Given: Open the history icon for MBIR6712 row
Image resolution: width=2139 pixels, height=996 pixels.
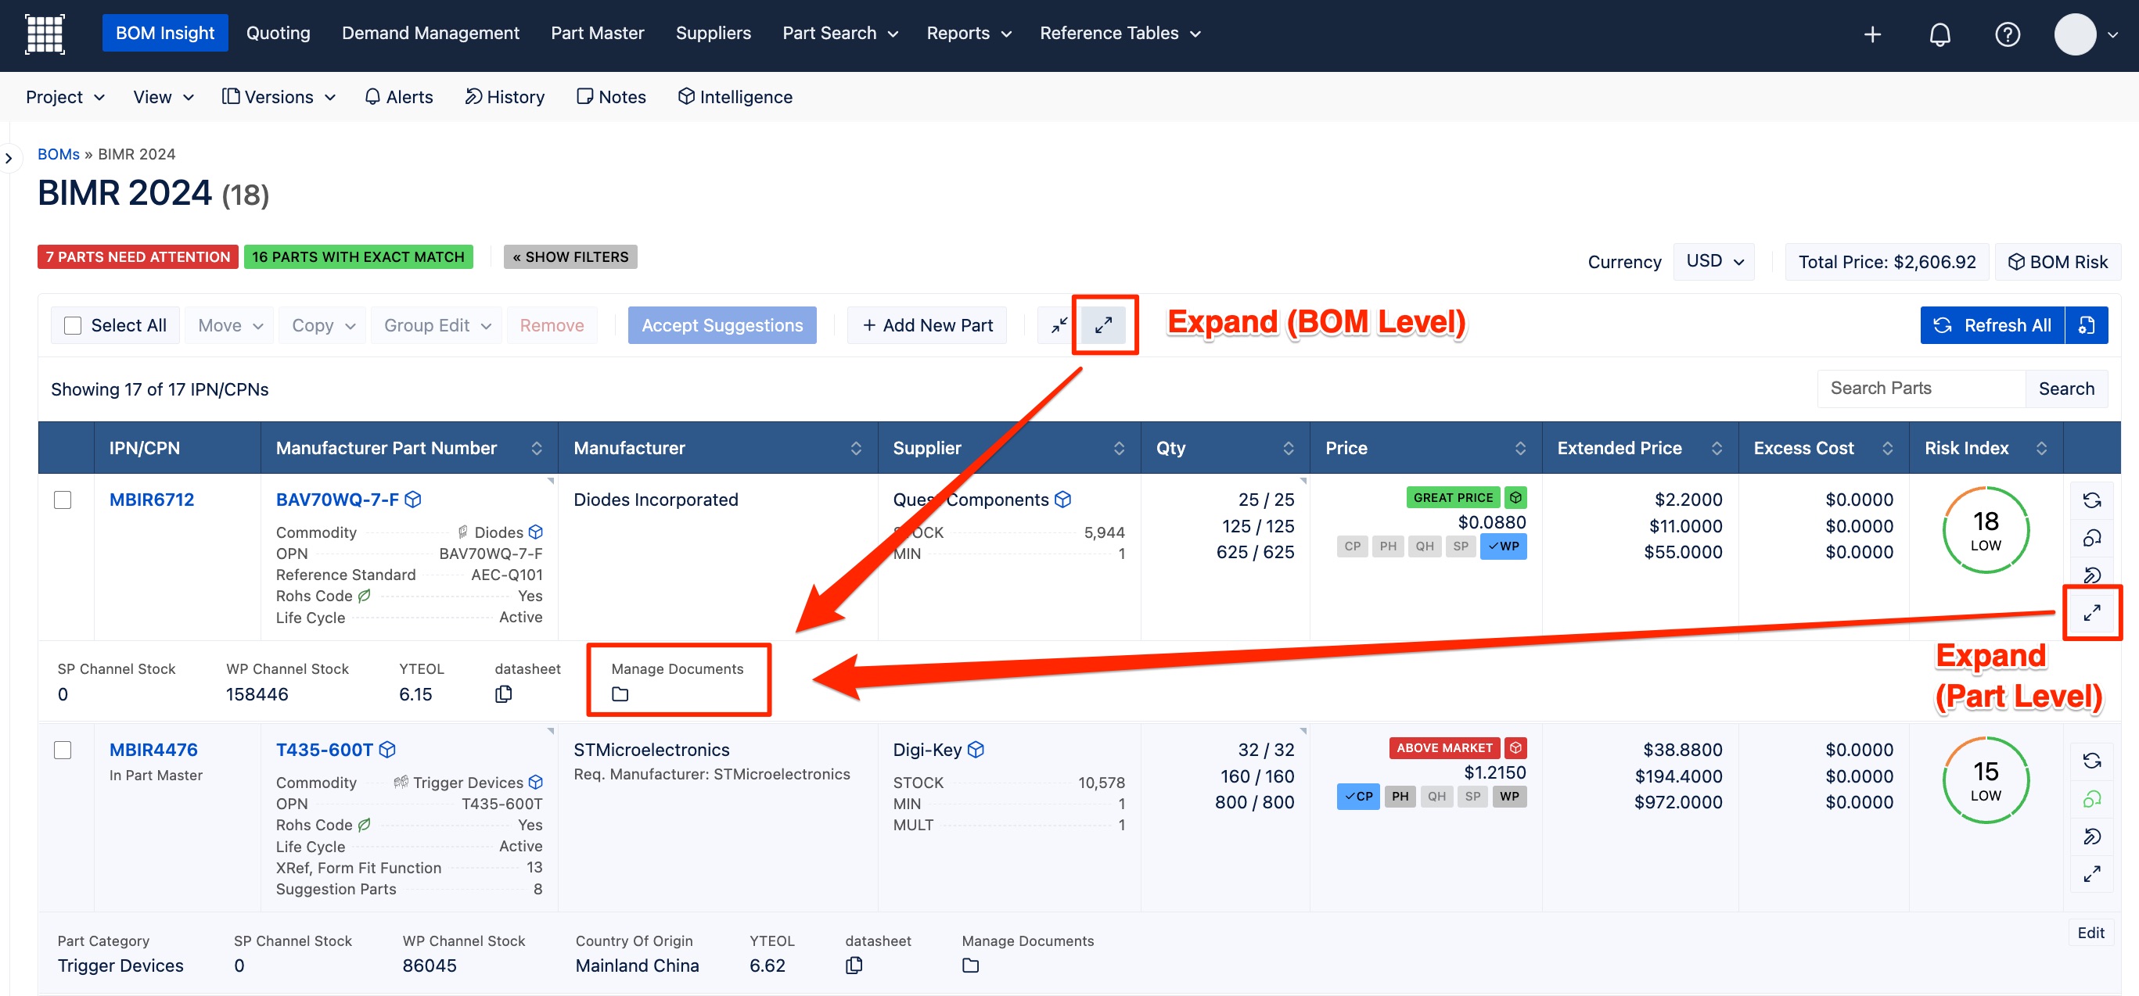Looking at the screenshot, I should (x=2092, y=575).
